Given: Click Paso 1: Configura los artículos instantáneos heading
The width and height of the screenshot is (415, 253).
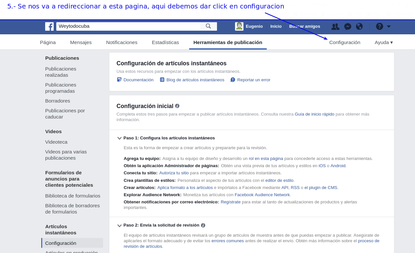Looking at the screenshot, I should click(x=169, y=138).
